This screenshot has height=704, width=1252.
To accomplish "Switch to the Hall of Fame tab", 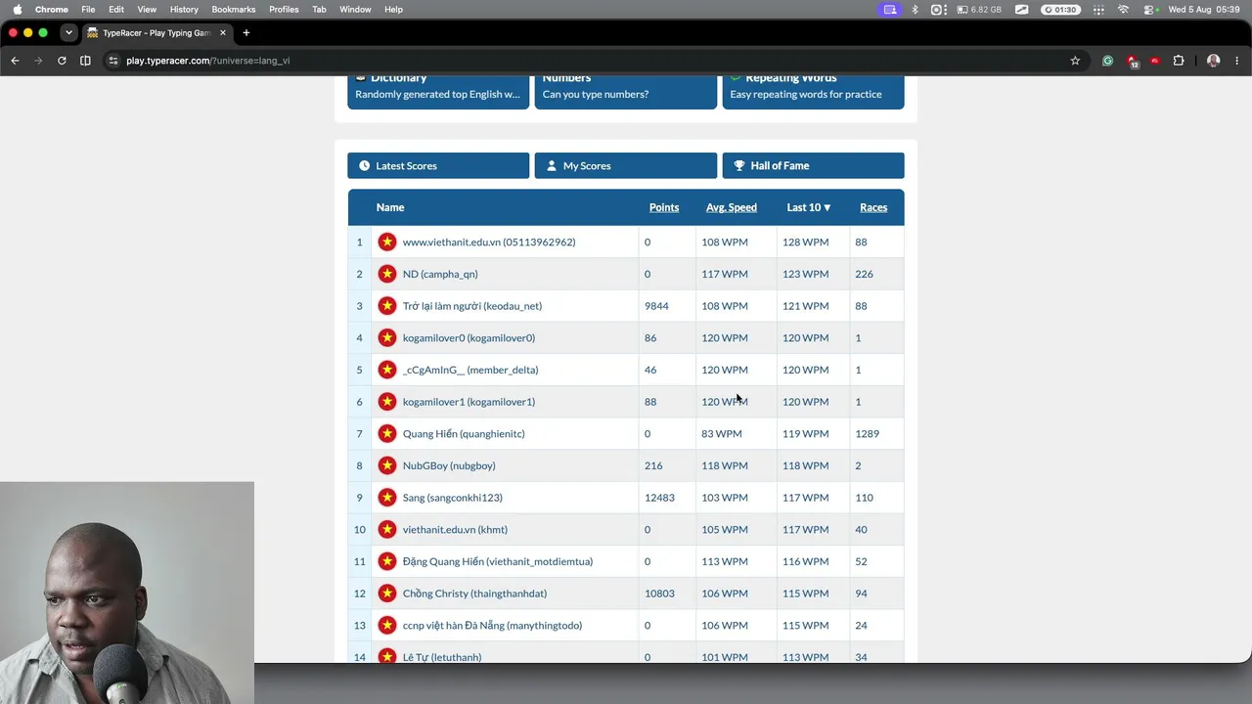I will click(813, 165).
